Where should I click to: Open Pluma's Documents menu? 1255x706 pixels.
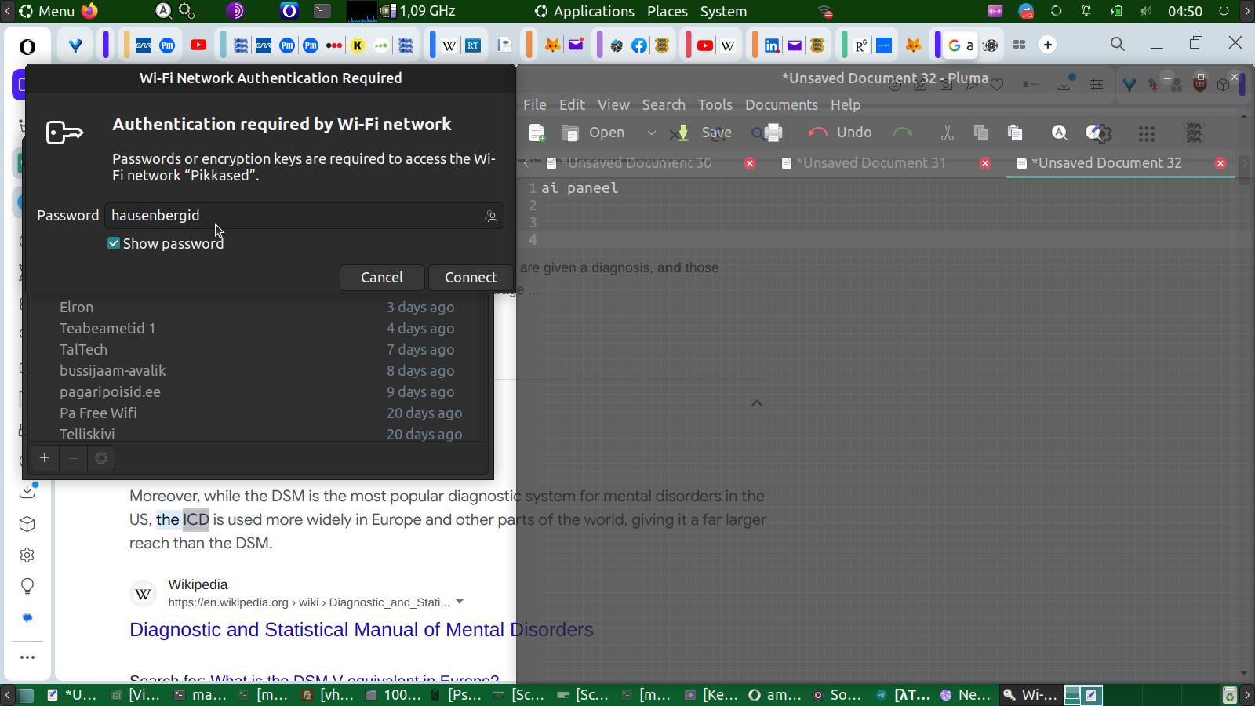(781, 105)
